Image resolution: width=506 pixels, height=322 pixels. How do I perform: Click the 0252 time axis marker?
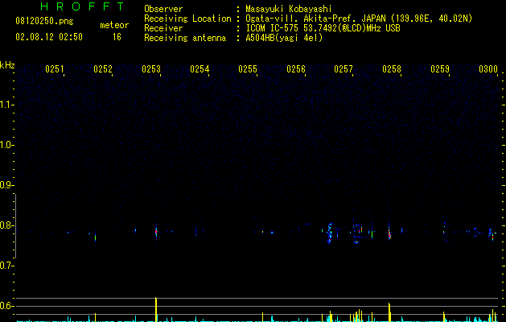coord(103,69)
